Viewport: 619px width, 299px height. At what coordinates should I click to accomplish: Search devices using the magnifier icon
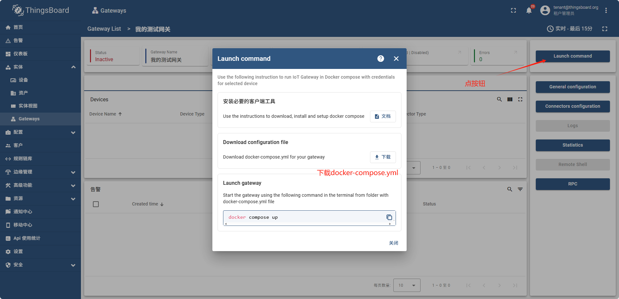tap(500, 99)
